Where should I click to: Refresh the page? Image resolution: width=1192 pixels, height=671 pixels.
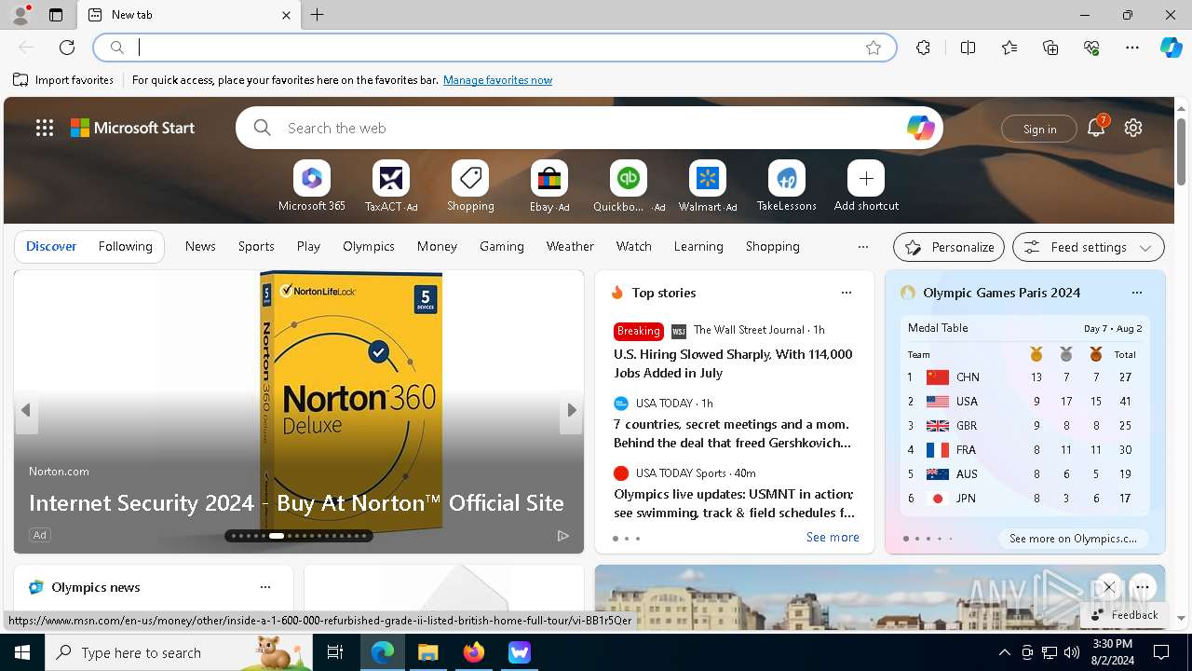click(x=67, y=48)
